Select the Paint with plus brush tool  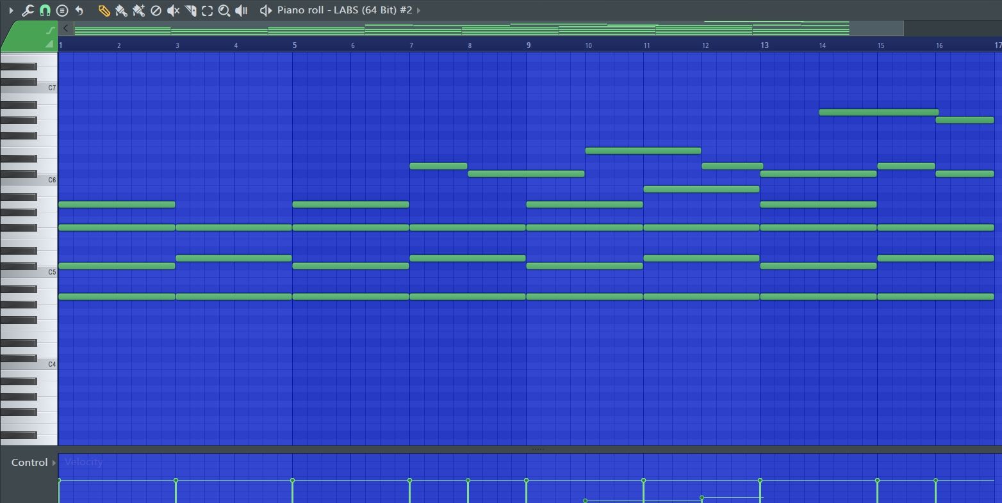138,10
